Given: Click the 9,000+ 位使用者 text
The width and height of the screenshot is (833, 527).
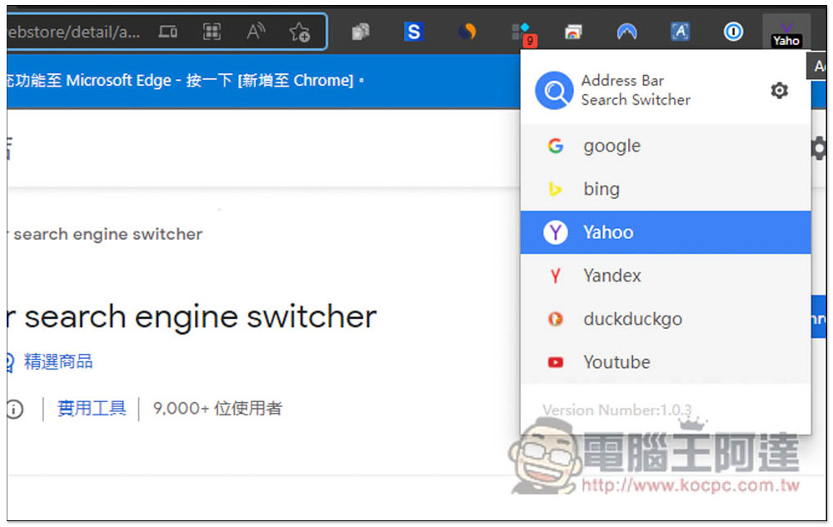Looking at the screenshot, I should click(x=217, y=408).
